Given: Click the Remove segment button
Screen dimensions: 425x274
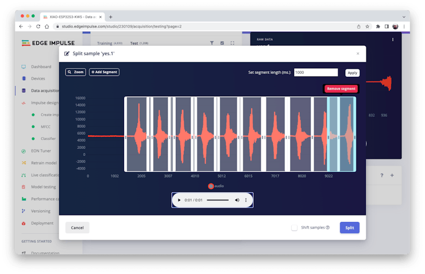Looking at the screenshot, I should click(341, 89).
